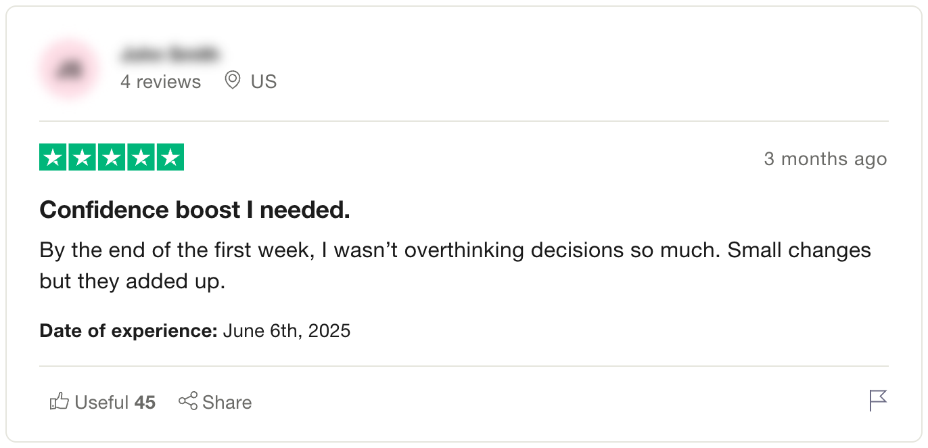Flag this review with the flag icon
The width and height of the screenshot is (928, 448).
[x=877, y=401]
